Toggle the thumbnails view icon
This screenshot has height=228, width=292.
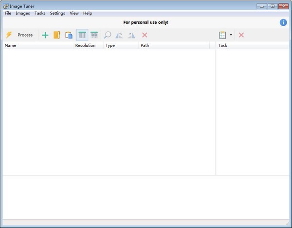click(x=94, y=35)
